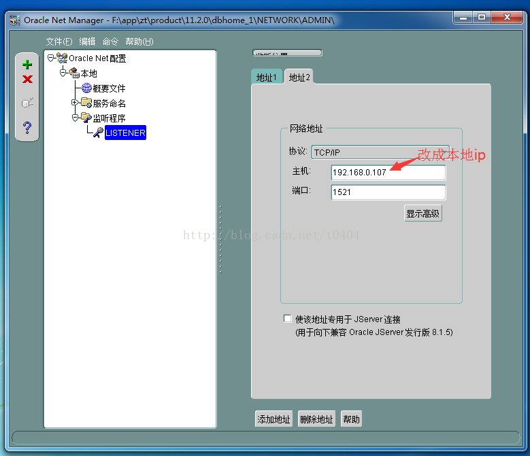
Task: Open the listener section dropdown at top
Action: [287, 53]
